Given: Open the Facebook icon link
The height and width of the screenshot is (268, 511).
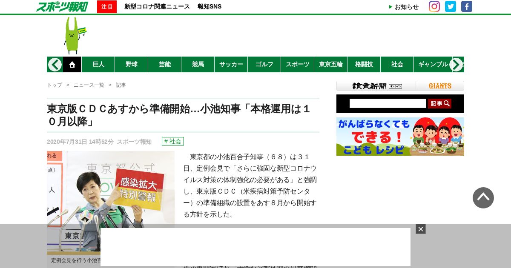Looking at the screenshot, I should tap(467, 6).
